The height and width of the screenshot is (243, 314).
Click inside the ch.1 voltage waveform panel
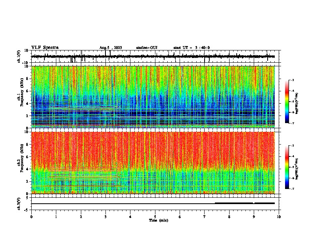tap(156, 56)
